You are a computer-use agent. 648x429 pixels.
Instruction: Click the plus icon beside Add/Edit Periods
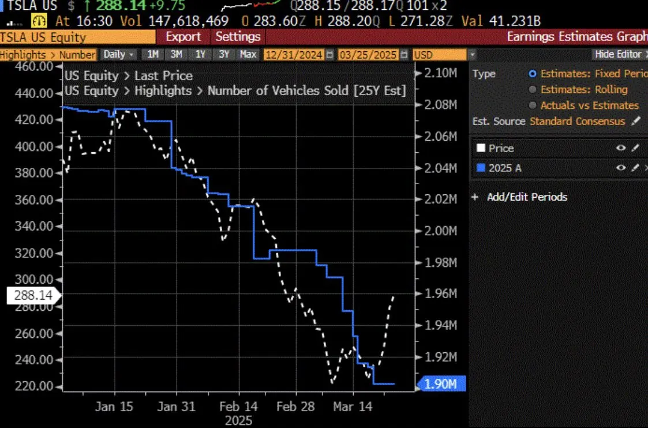point(475,197)
